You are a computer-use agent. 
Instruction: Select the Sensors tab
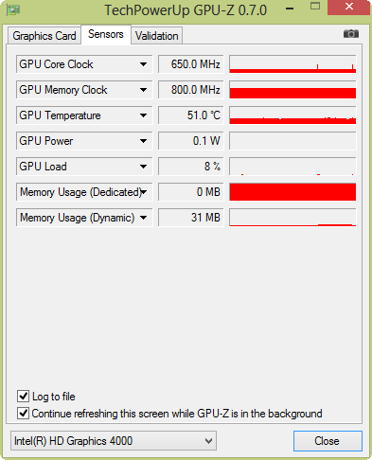[106, 34]
